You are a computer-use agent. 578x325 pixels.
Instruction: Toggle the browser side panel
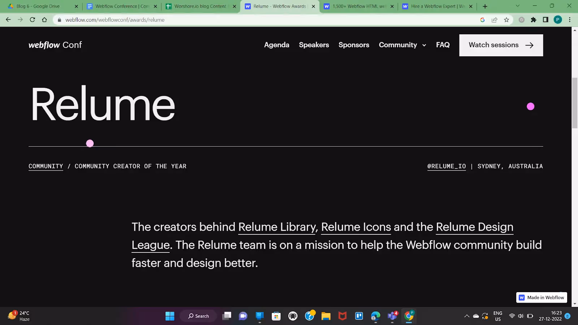pos(545,20)
